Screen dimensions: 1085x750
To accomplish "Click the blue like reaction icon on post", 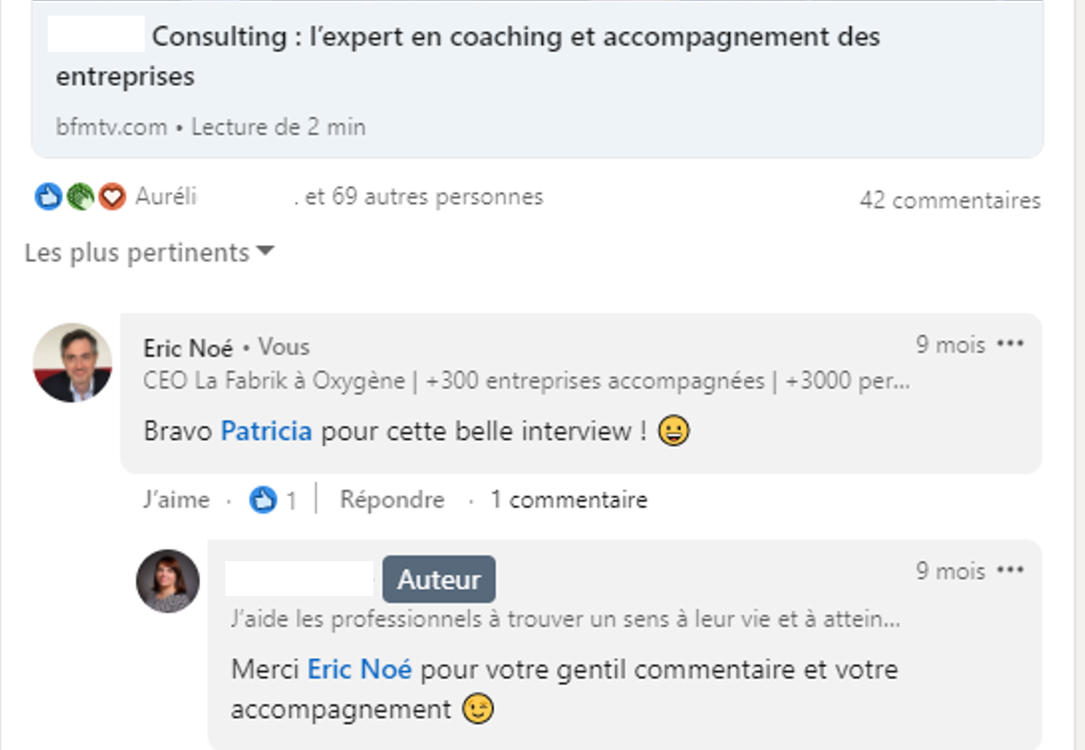I will tap(48, 197).
